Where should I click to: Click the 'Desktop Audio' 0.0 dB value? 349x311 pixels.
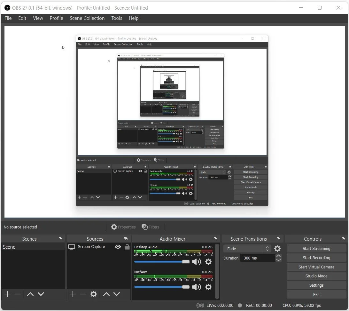(207, 247)
